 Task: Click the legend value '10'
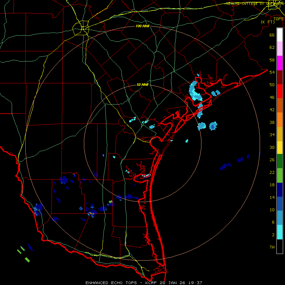click(272, 210)
